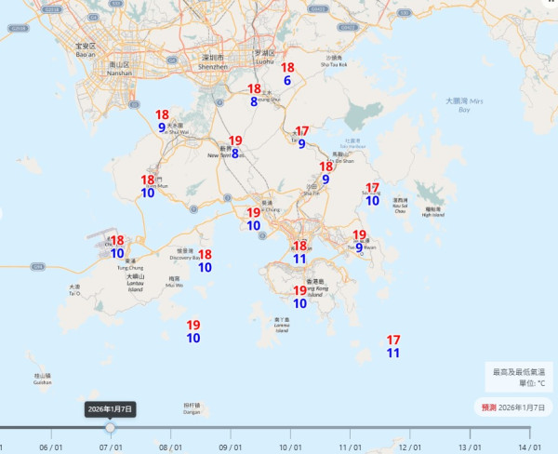Click the Lantau Island 大嶼山 label

[x=135, y=283]
